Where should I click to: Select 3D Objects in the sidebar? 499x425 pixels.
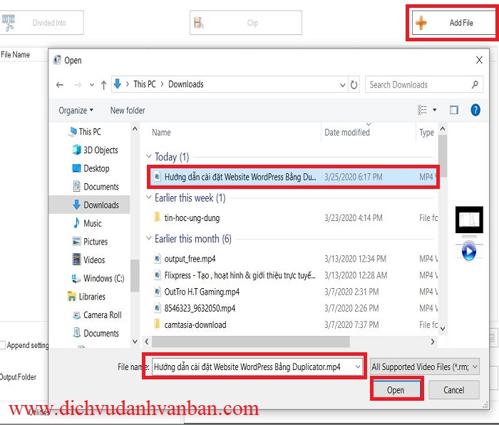(x=101, y=150)
